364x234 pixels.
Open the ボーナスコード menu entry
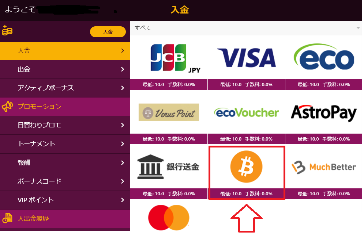pyautogui.click(x=65, y=181)
